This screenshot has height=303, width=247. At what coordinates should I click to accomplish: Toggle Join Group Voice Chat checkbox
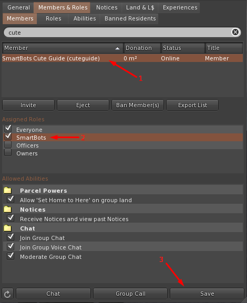coord(11,247)
